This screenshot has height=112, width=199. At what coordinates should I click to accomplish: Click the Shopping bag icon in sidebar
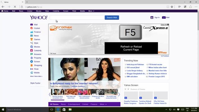32,65
